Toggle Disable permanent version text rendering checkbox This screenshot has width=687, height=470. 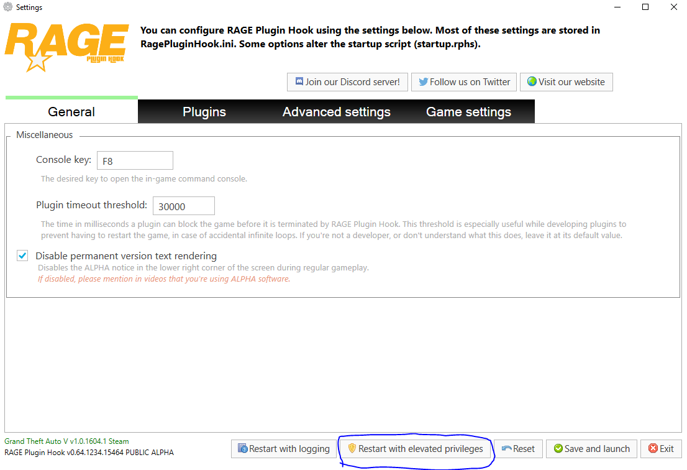[x=22, y=256]
